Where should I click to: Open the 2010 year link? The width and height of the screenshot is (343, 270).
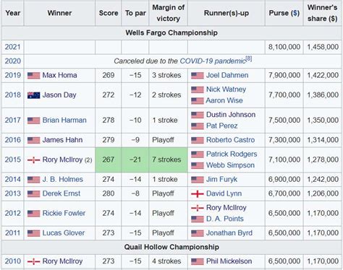click(12, 261)
